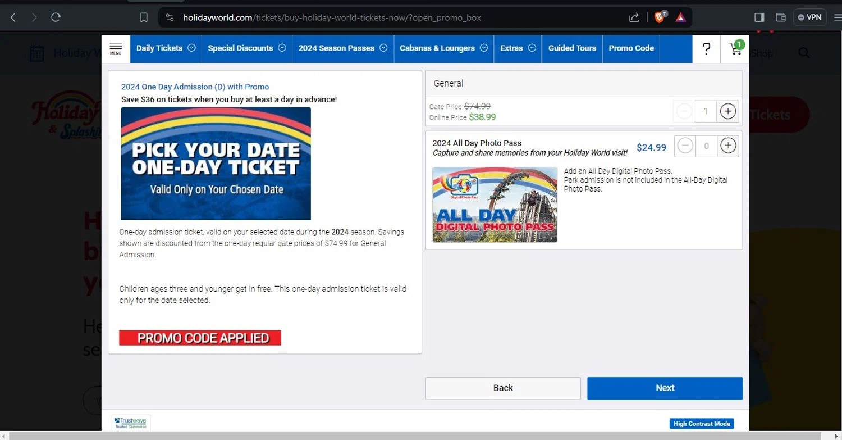Click the Photo Pass quantity field
This screenshot has height=440, width=842.
(x=706, y=146)
